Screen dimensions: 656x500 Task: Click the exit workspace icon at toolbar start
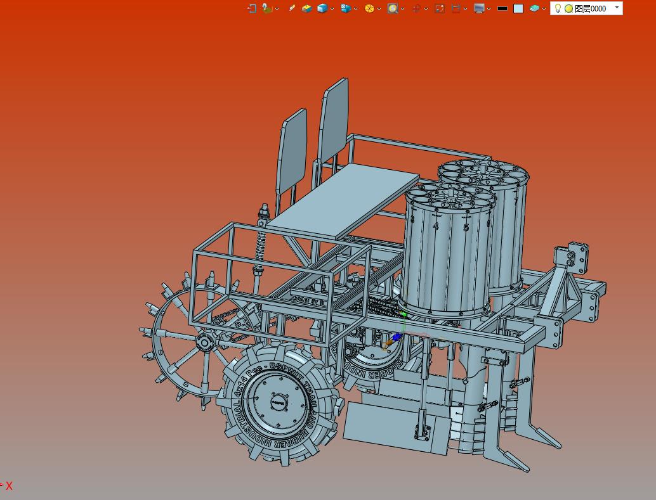click(251, 8)
